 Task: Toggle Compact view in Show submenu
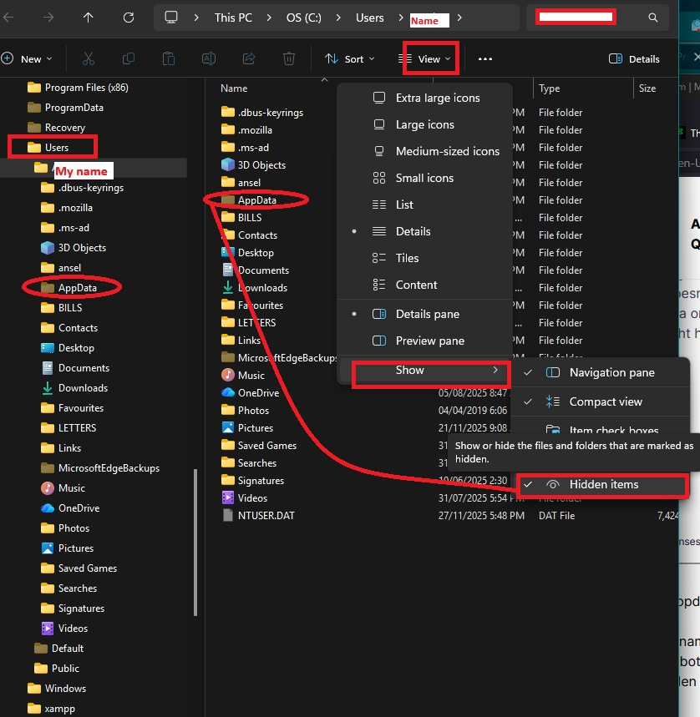(605, 401)
